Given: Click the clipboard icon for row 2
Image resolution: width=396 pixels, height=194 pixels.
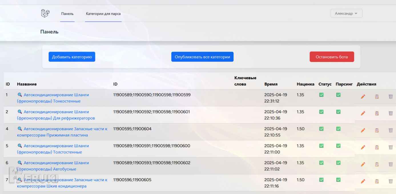Looking at the screenshot, I should point(377,114).
